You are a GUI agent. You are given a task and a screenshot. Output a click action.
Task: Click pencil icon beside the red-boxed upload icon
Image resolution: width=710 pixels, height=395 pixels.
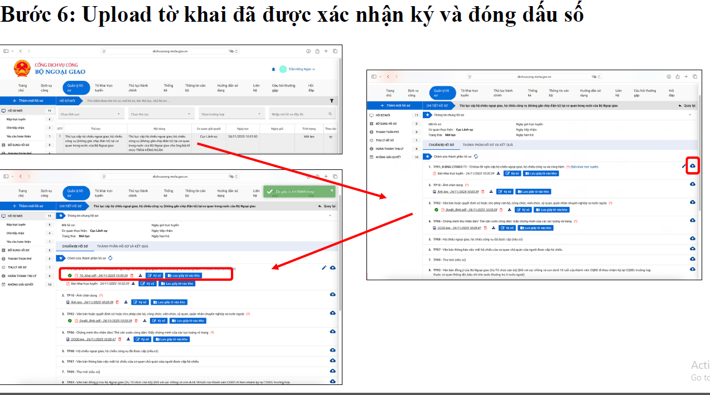pyautogui.click(x=684, y=166)
